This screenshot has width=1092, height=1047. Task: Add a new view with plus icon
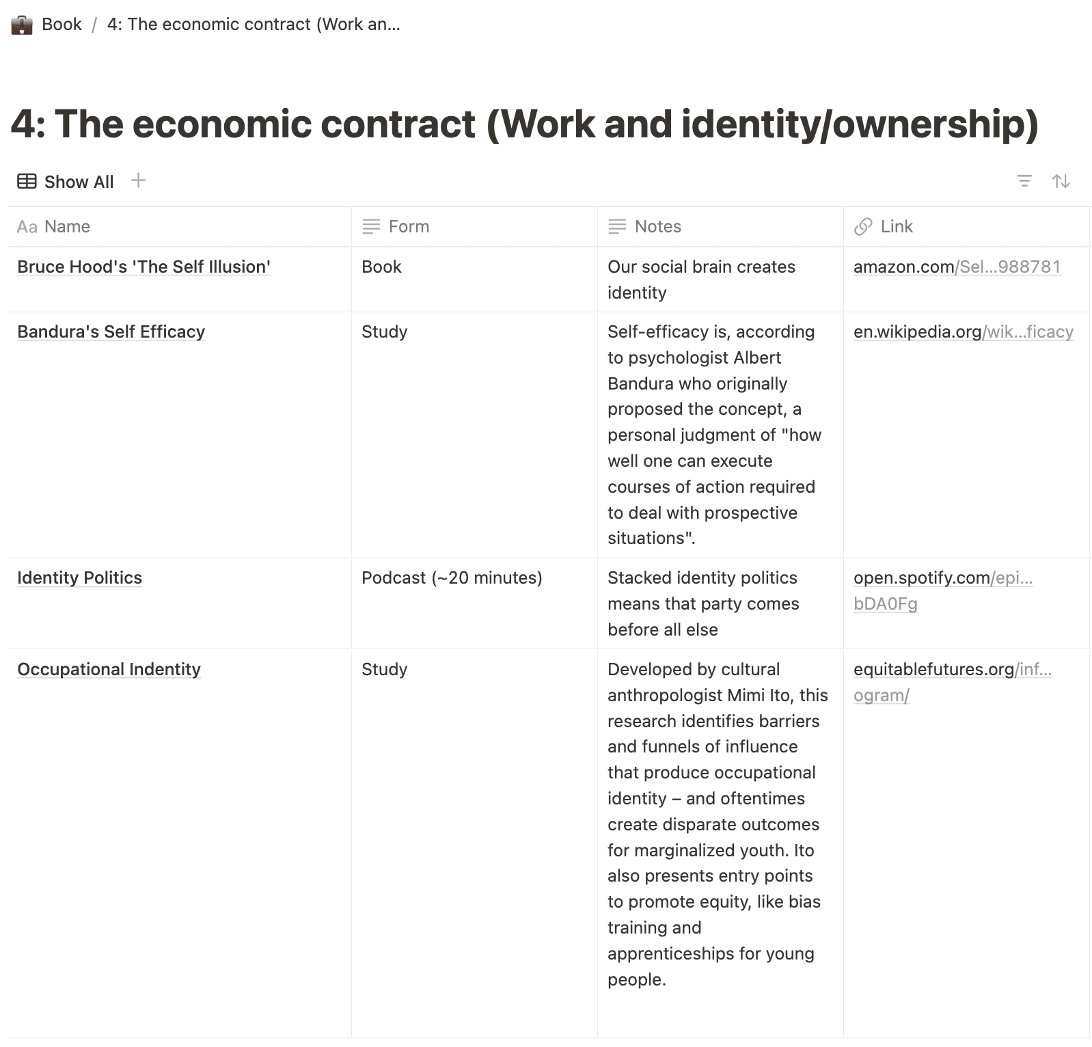(138, 180)
